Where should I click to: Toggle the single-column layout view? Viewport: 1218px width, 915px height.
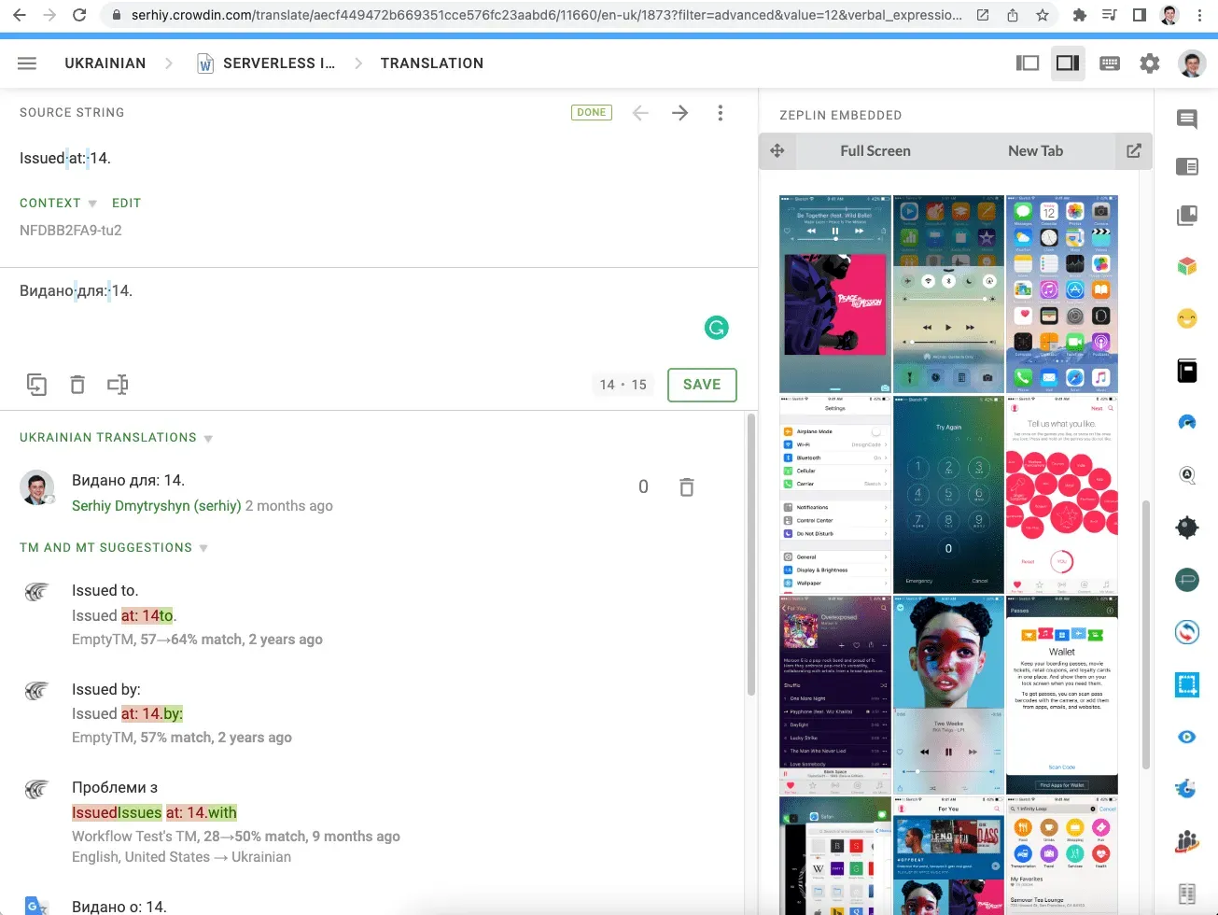click(1028, 63)
